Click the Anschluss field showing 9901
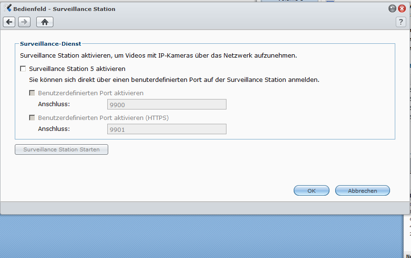This screenshot has width=411, height=258. pyautogui.click(x=167, y=129)
